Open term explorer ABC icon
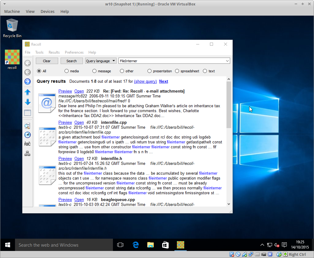This screenshot has width=314, height=258. pos(28,144)
